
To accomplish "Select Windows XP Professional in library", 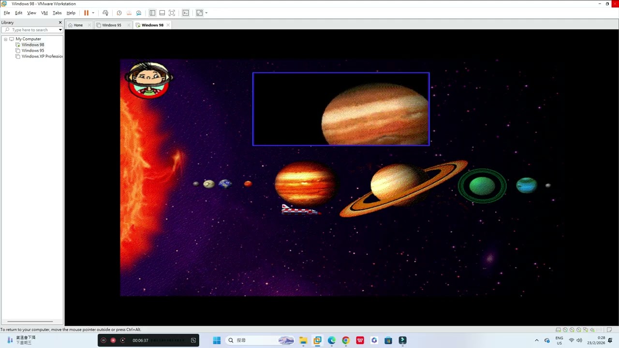I will (40, 57).
